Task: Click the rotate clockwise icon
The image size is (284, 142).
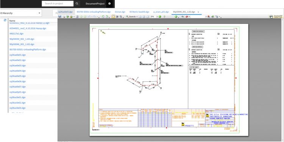Action: tap(107, 17)
